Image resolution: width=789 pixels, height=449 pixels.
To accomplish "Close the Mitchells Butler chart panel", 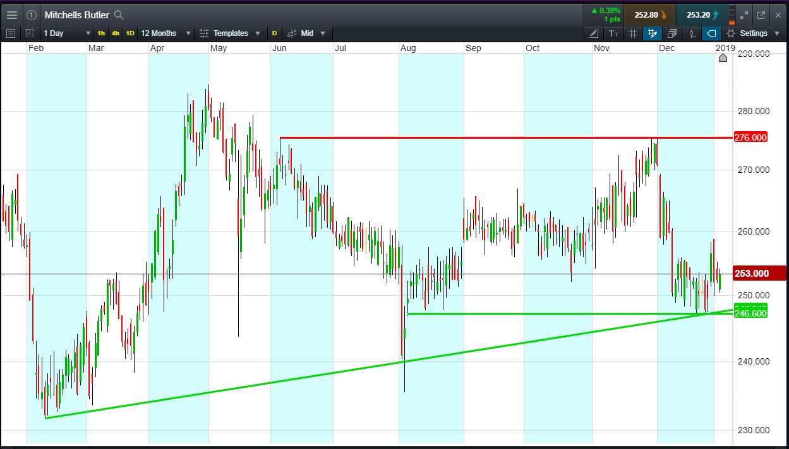I will coord(778,15).
